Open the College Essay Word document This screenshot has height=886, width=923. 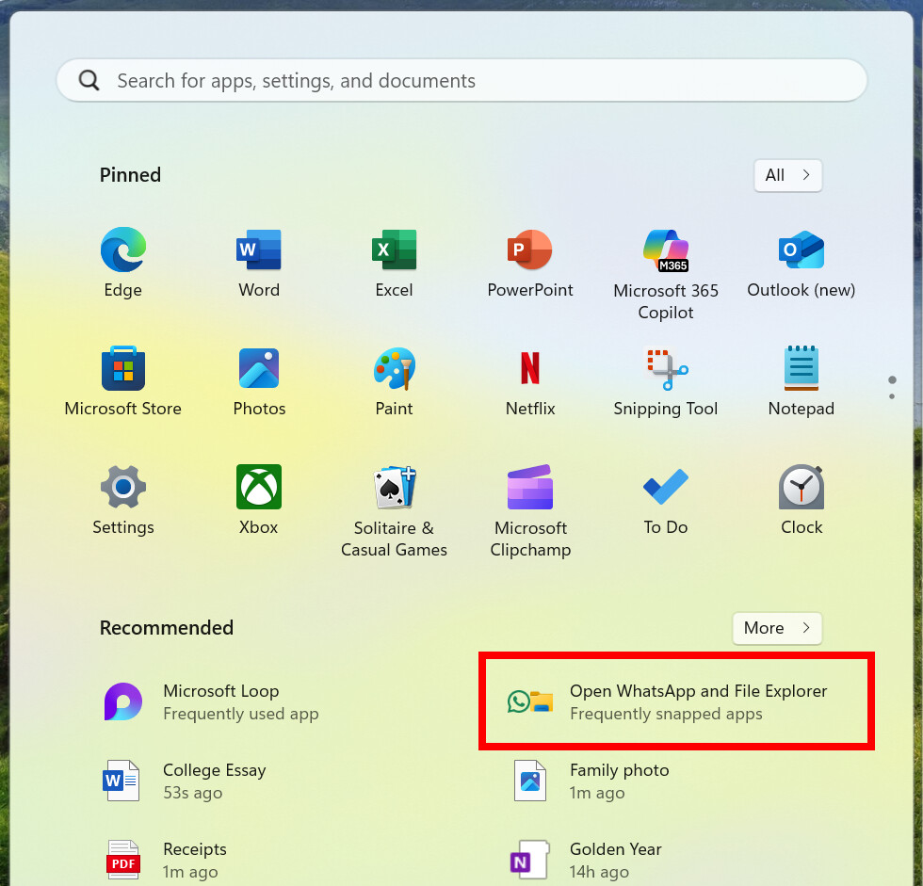pyautogui.click(x=215, y=781)
